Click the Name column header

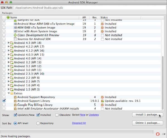pos(42,18)
